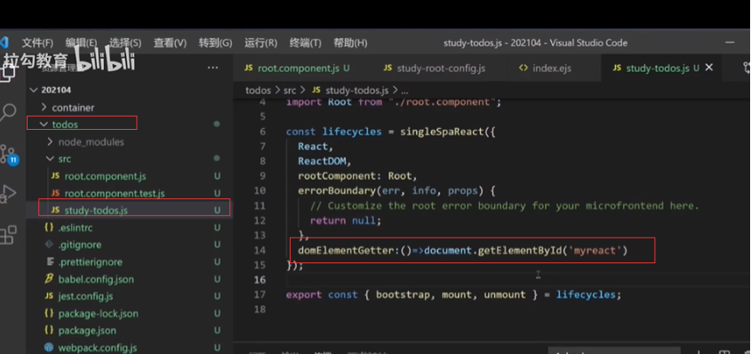Close the study-todos.js editor tab
751x354 pixels.
point(709,68)
